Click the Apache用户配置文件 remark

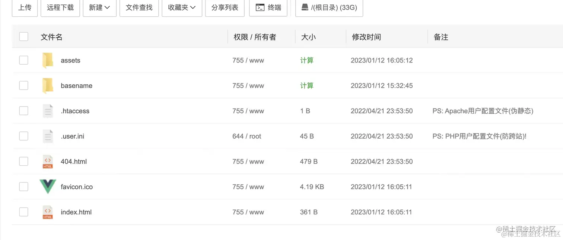pos(483,111)
